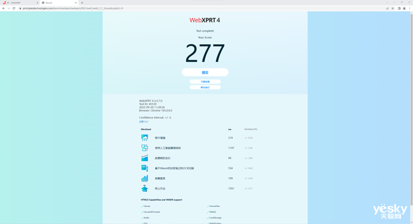This screenshot has height=224, width=413.
Task: Click the AI album organizing workload icon
Action: click(145, 148)
